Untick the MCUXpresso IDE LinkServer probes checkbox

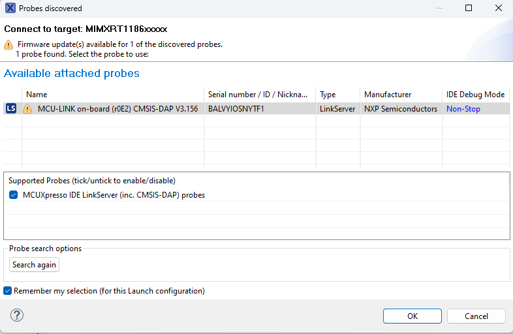pyautogui.click(x=14, y=194)
